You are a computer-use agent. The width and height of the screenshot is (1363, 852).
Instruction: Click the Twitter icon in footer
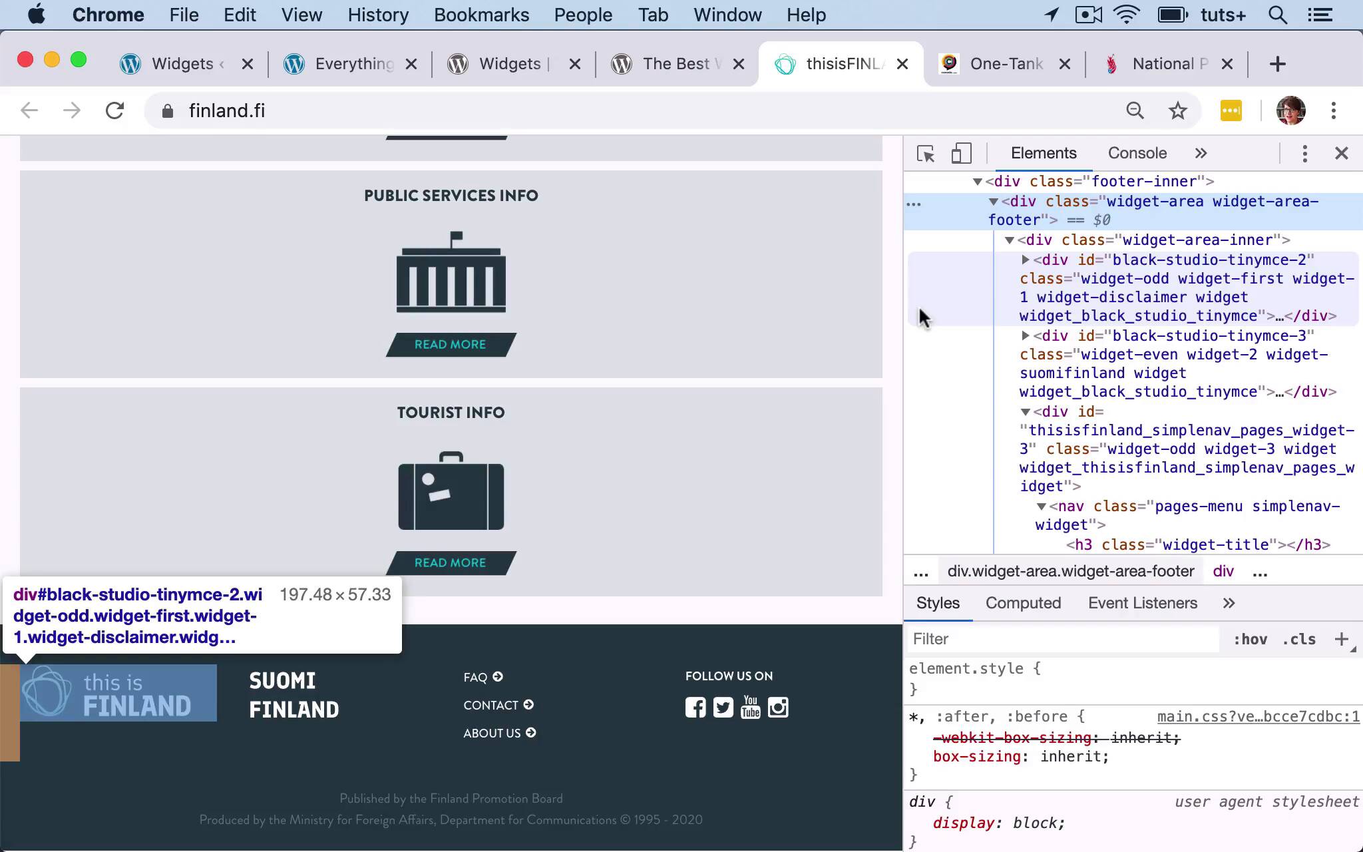[723, 707]
